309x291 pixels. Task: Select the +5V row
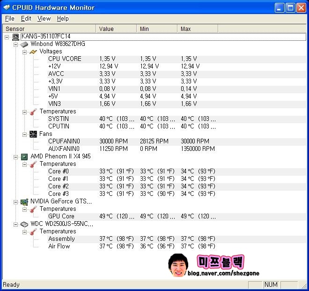click(177, 97)
